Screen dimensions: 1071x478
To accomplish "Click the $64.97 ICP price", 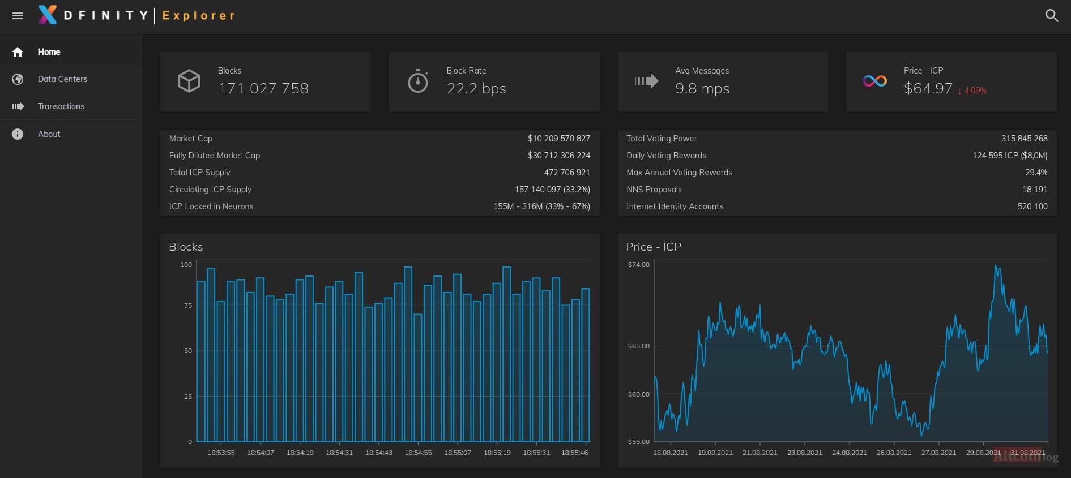I will pos(928,88).
